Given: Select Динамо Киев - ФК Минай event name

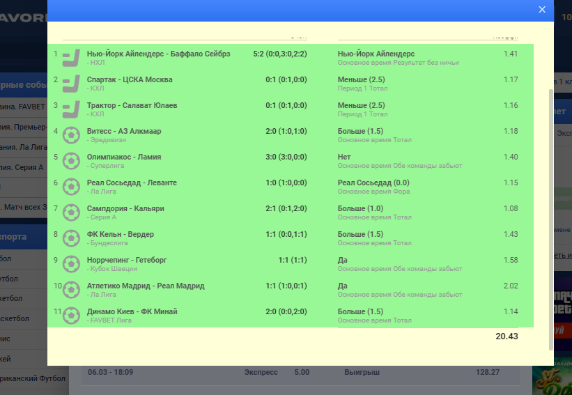Looking at the screenshot, I should [132, 311].
